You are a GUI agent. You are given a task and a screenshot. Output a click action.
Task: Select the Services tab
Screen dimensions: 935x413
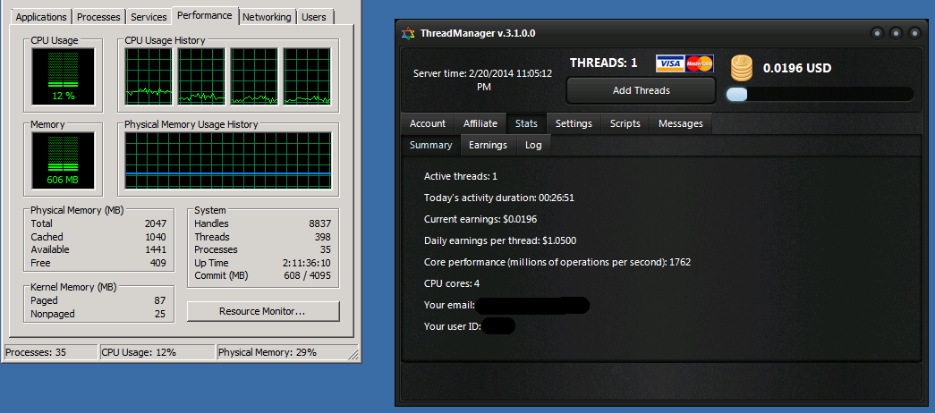[149, 17]
